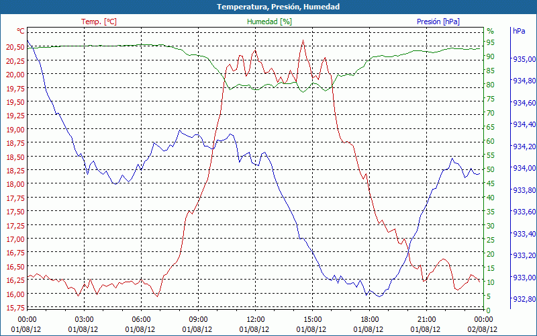This screenshot has height=336, width=537.
Task: Click the '932,80' pressure axis value
Action: point(524,299)
